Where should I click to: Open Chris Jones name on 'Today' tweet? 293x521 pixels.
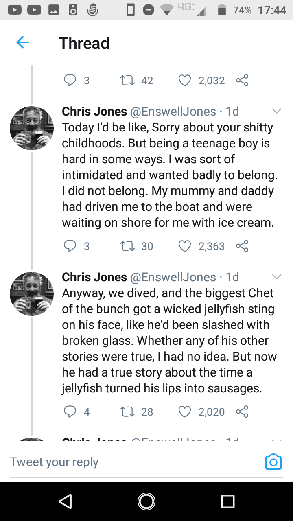click(x=94, y=111)
